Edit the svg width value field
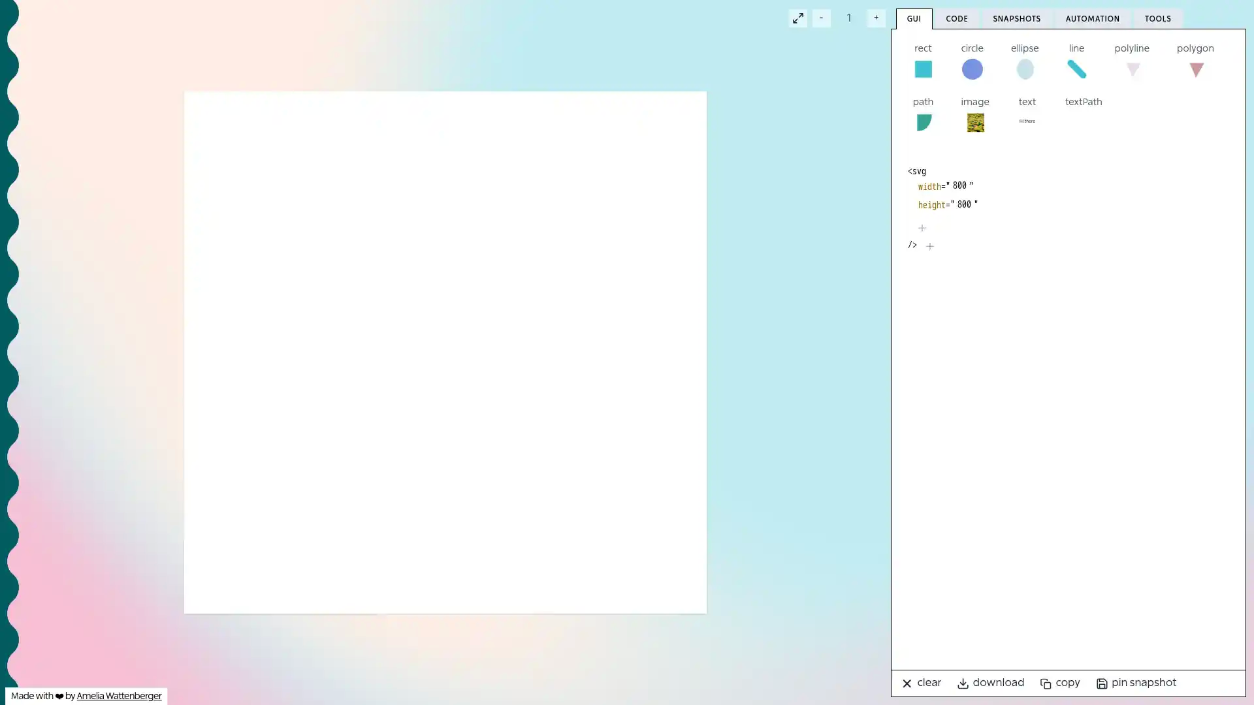This screenshot has width=1254, height=705. 959,186
